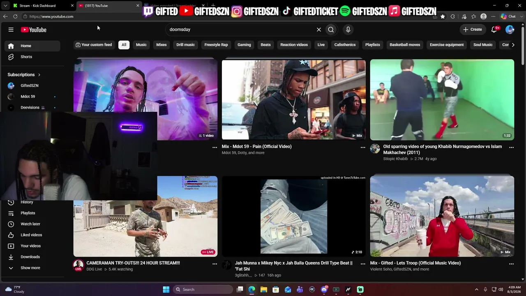Open the account avatar menu
526x296 pixels.
coord(510,30)
